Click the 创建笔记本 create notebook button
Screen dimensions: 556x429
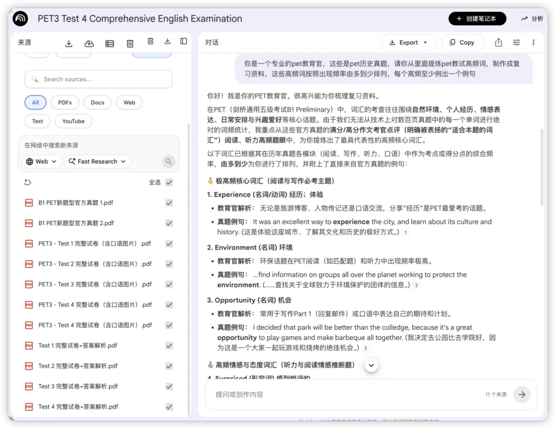(x=477, y=19)
